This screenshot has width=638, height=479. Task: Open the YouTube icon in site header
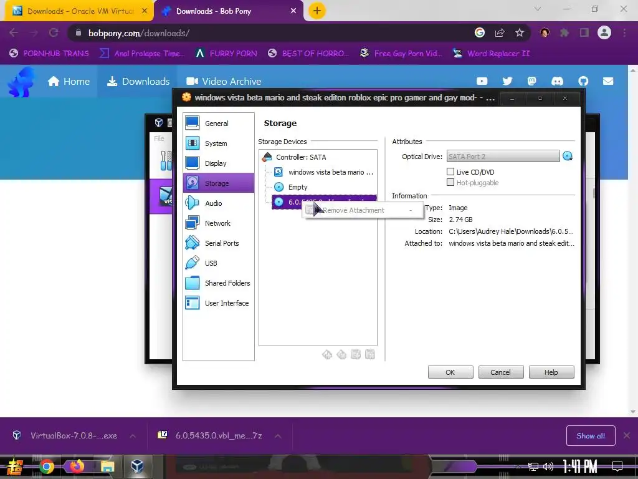click(482, 82)
